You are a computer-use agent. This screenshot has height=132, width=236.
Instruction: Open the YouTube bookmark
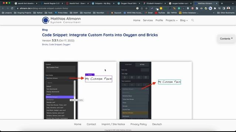point(160,13)
